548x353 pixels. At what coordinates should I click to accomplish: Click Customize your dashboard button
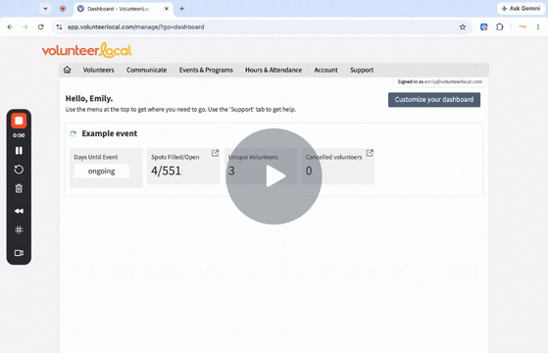(434, 100)
